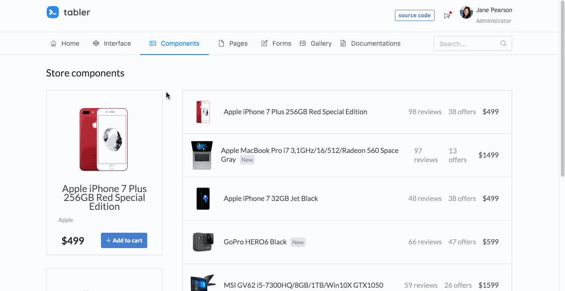Click the Gallery image icon
This screenshot has width=565, height=291.
pos(303,43)
